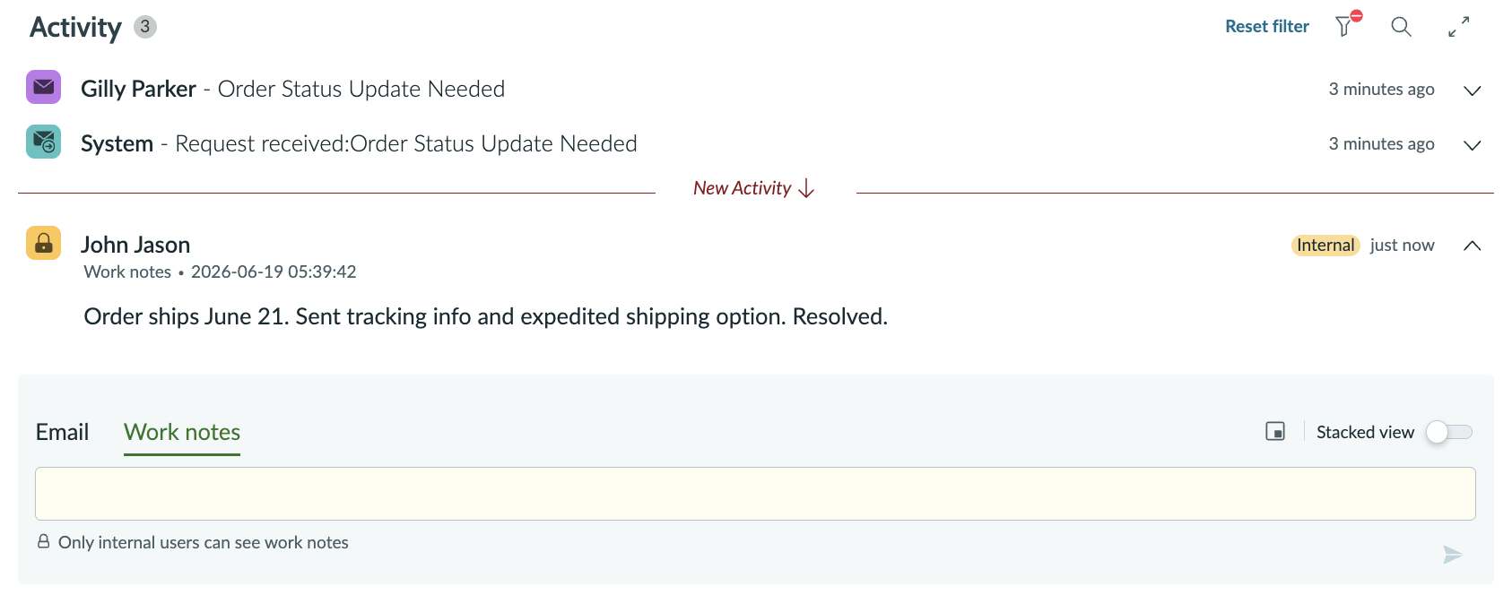Click the yellow lock work-note icon
The height and width of the screenshot is (595, 1512).
point(44,243)
